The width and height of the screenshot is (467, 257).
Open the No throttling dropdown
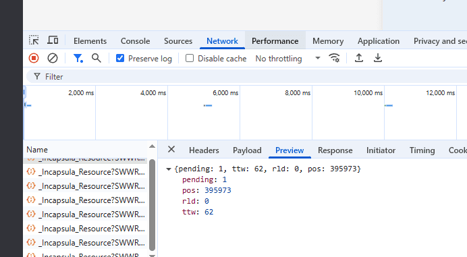tap(287, 59)
